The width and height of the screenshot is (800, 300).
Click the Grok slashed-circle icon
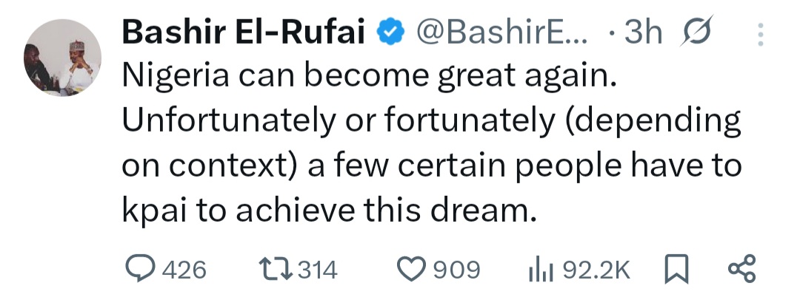(x=696, y=33)
